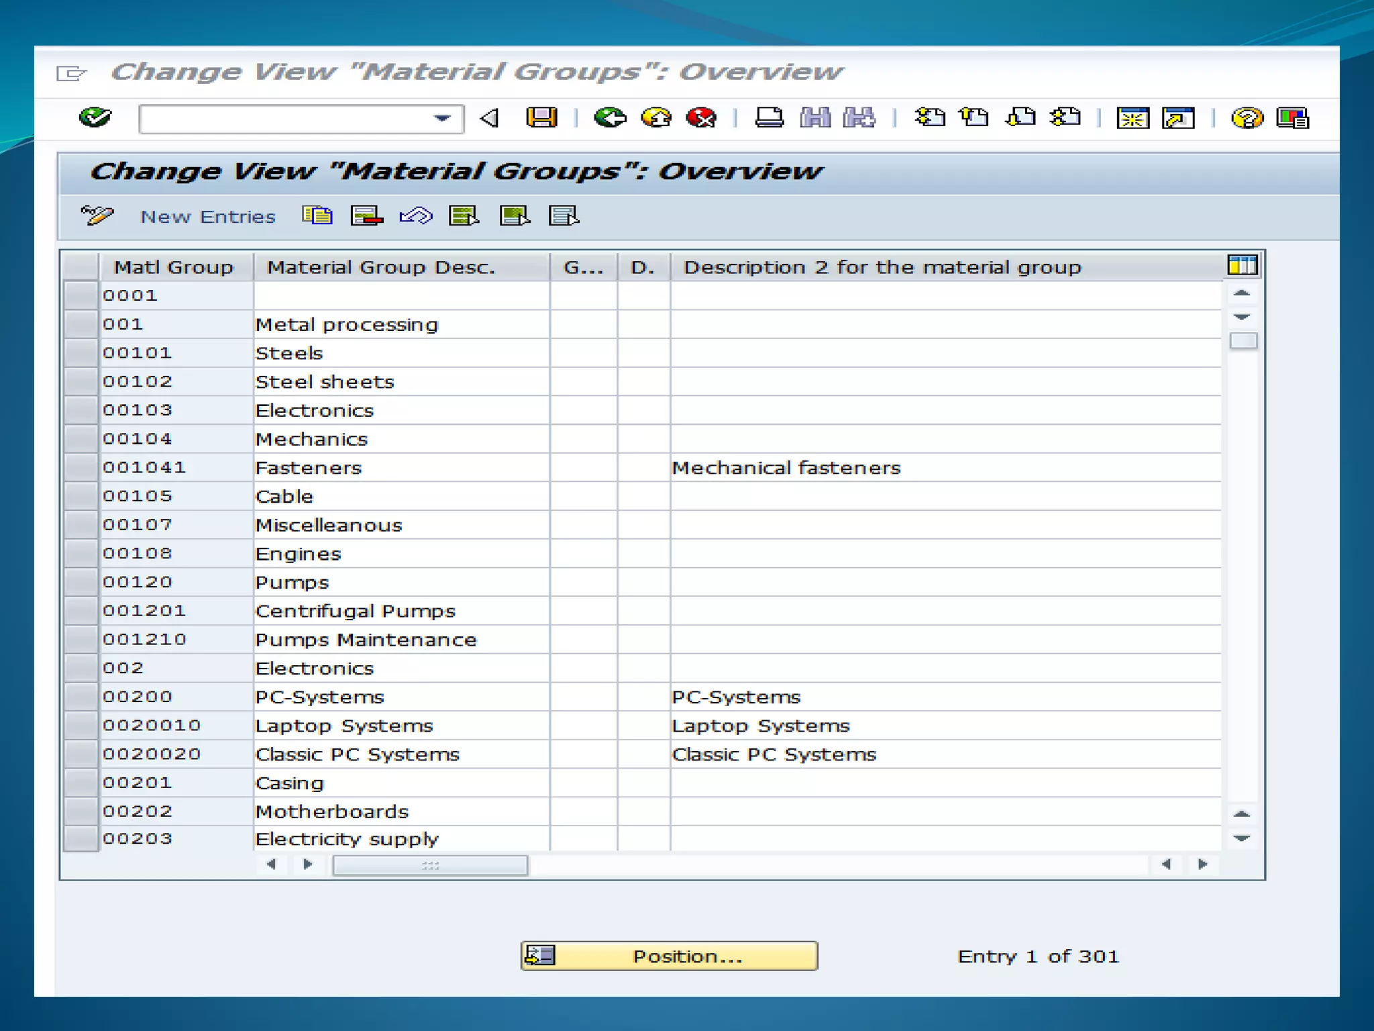Click the Save floppy disk icon
1374x1031 pixels.
541,117
